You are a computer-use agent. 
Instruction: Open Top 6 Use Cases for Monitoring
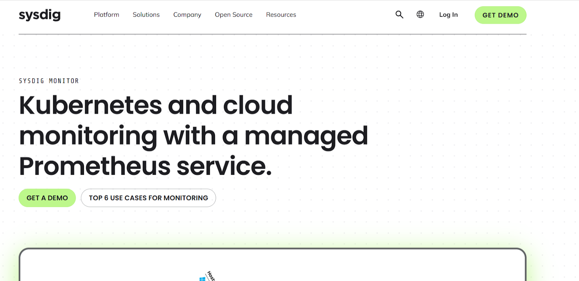point(148,198)
